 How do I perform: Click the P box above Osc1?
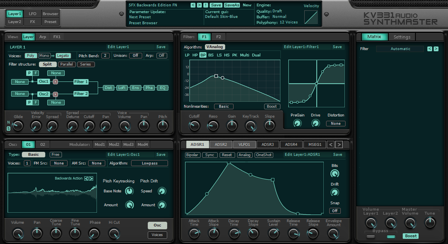coord(29,73)
